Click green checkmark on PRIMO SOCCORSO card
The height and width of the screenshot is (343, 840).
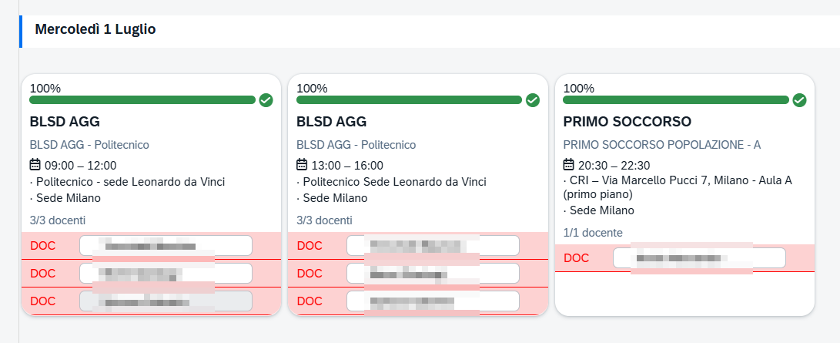coord(799,100)
